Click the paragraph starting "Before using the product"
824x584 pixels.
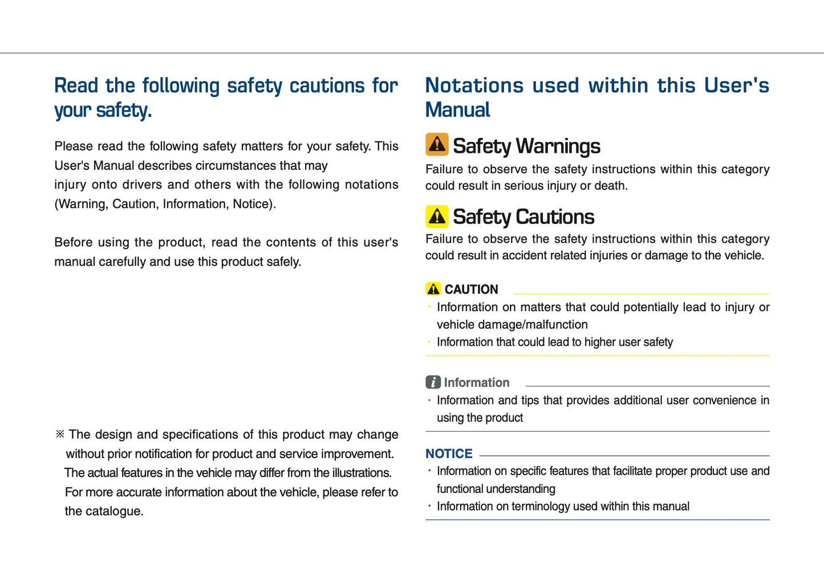[x=226, y=252]
